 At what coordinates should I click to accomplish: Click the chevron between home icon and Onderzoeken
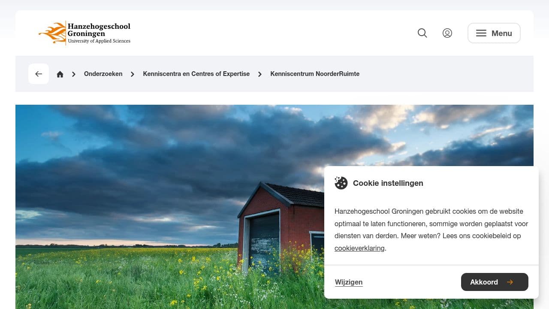coord(74,74)
